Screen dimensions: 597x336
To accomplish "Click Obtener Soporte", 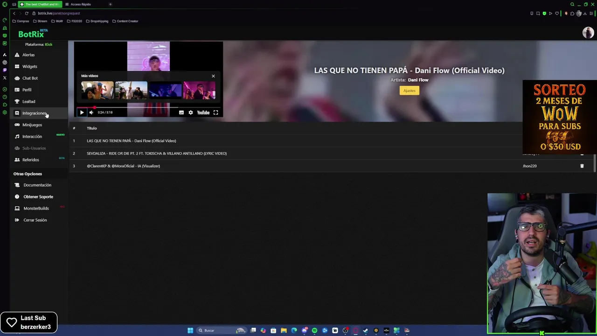I will 38,196.
